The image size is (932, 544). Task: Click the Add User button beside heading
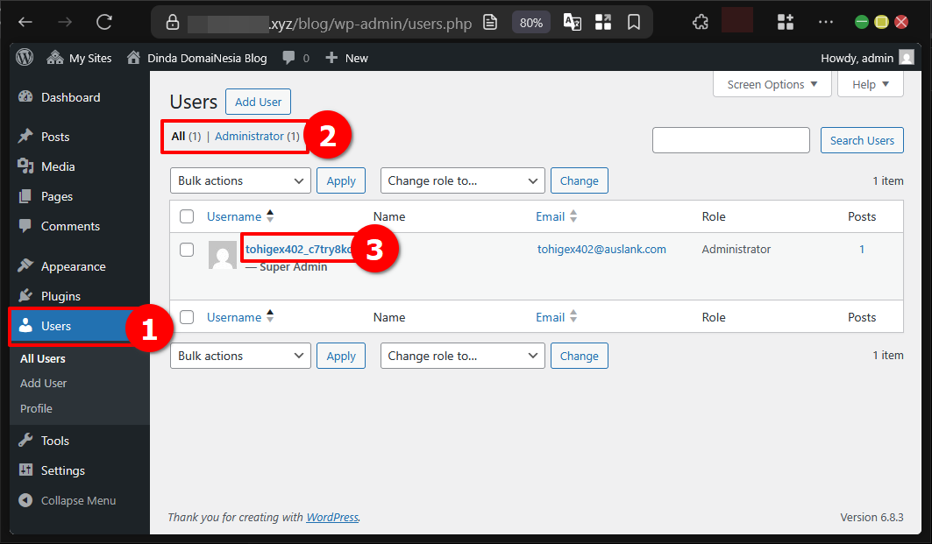(258, 102)
